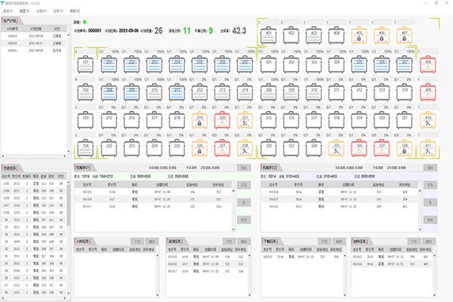Select empty station 321 icon
This screenshot has width=453, height=302.
tap(404, 120)
